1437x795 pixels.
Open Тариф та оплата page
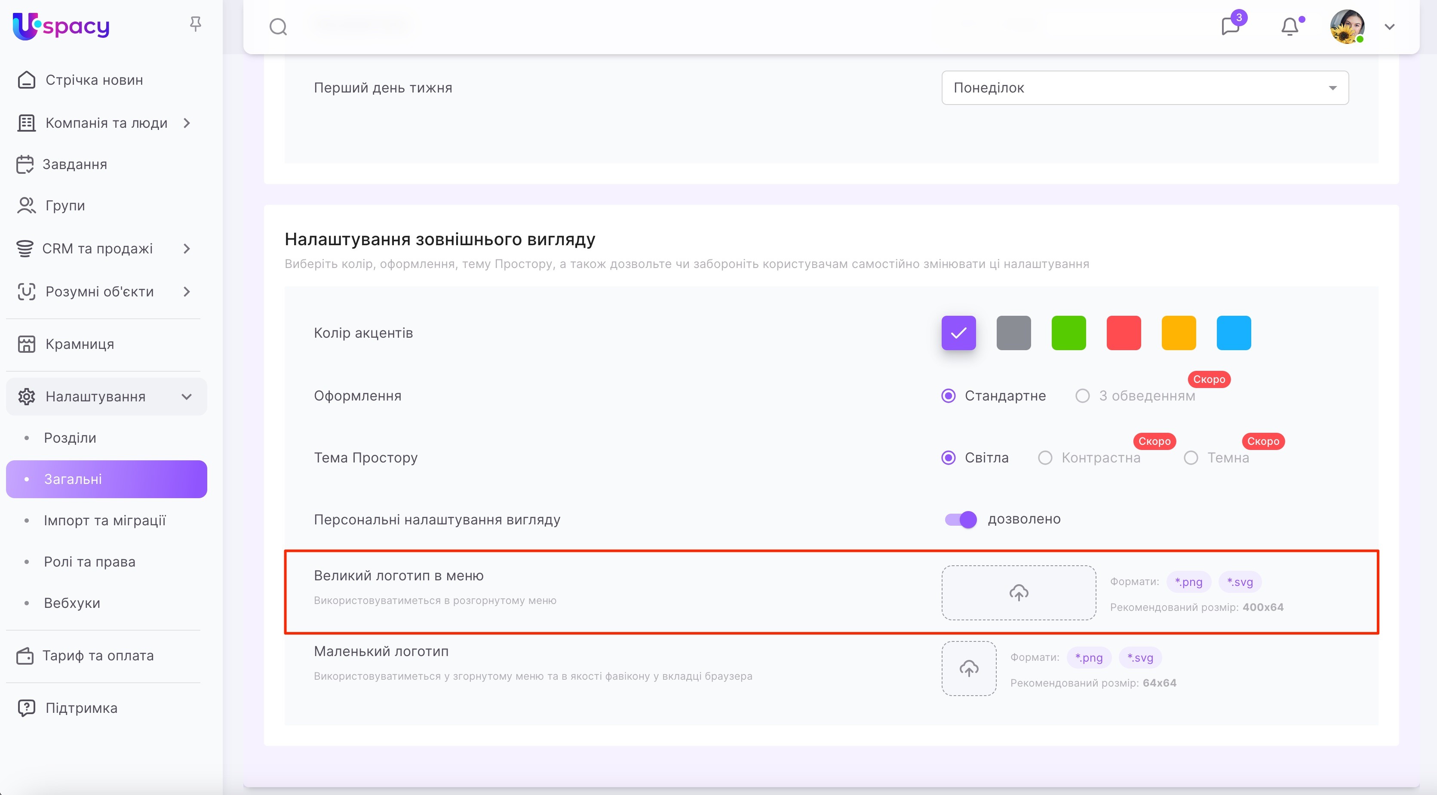coord(98,656)
